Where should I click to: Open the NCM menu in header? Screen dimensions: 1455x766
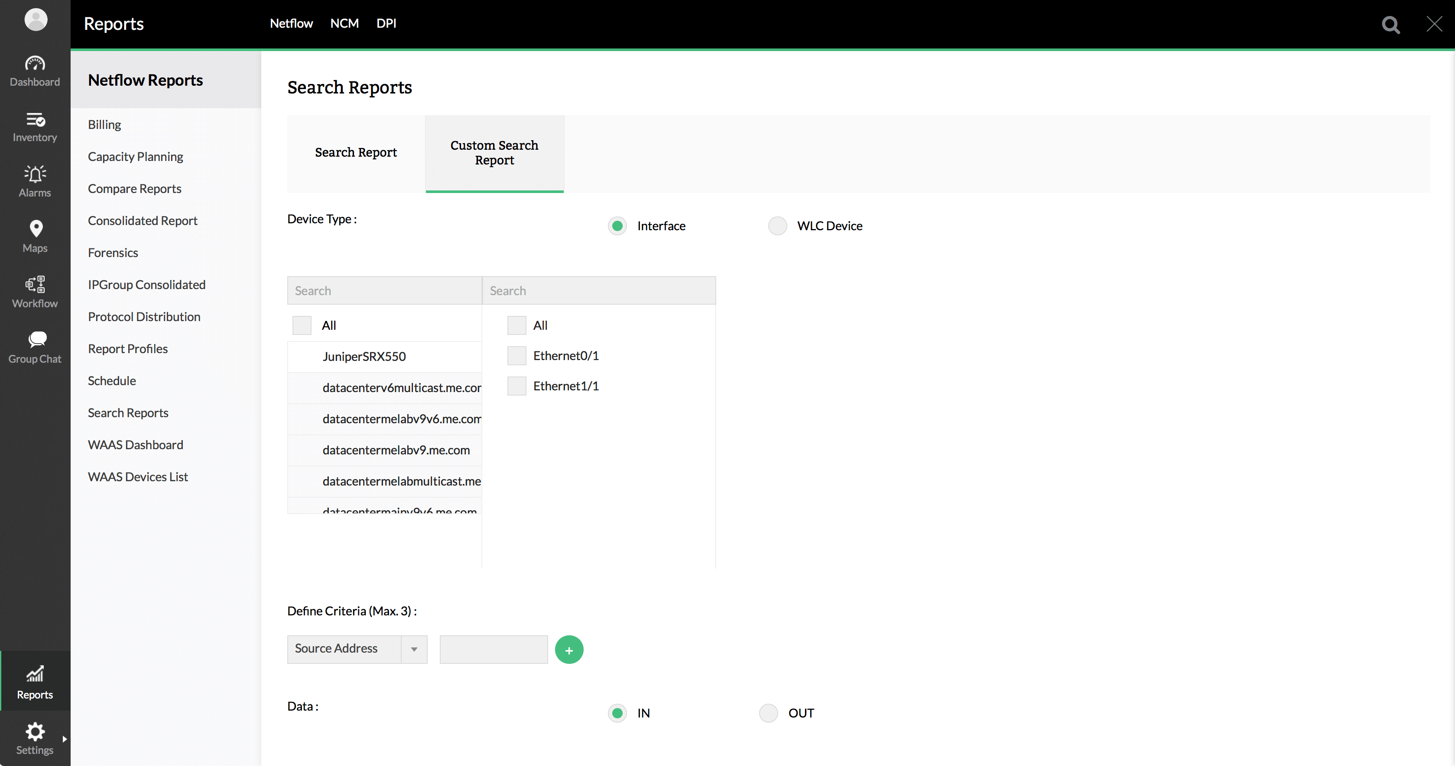(x=344, y=24)
